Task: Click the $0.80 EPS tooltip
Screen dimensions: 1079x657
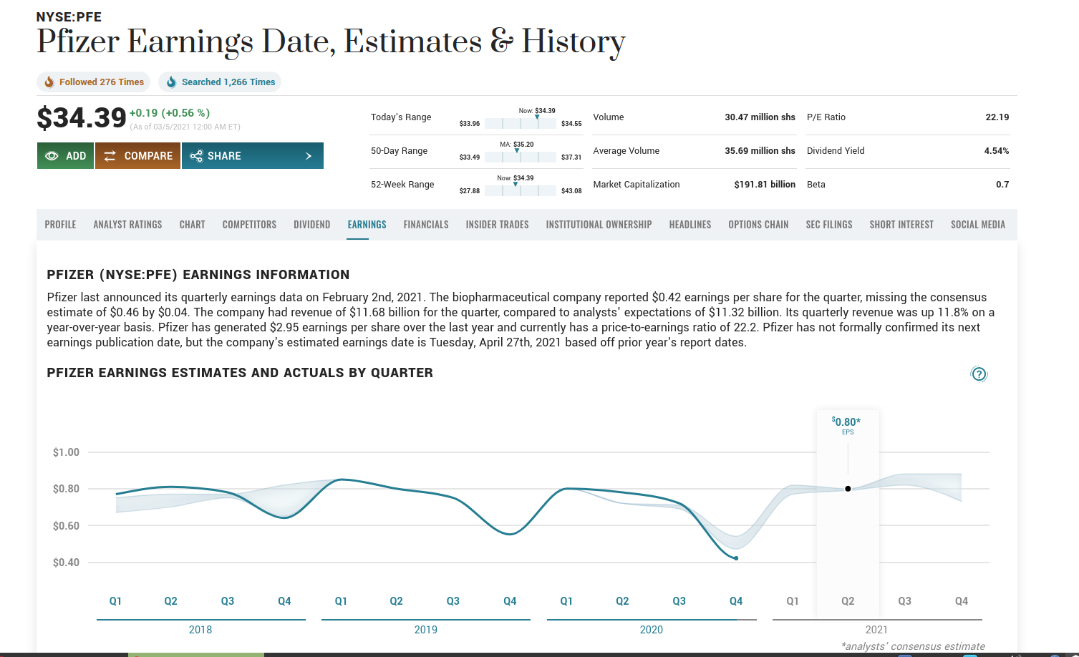Action: coord(848,424)
